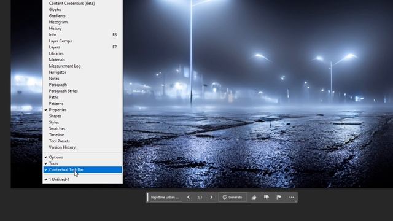This screenshot has width=393, height=221.
Task: Open the Materials panel
Action: pyautogui.click(x=82, y=60)
